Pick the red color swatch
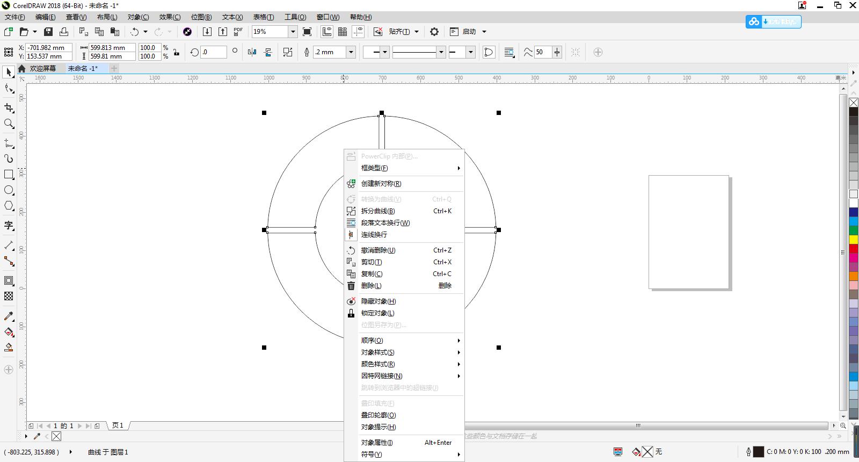Screen dimensions: 859x462 pyautogui.click(x=853, y=249)
